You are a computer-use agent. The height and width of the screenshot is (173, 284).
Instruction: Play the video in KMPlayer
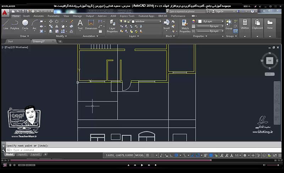tap(142, 165)
